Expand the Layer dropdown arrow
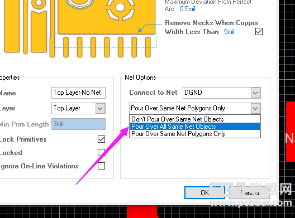Screen dimensions: 295x218 (100, 108)
